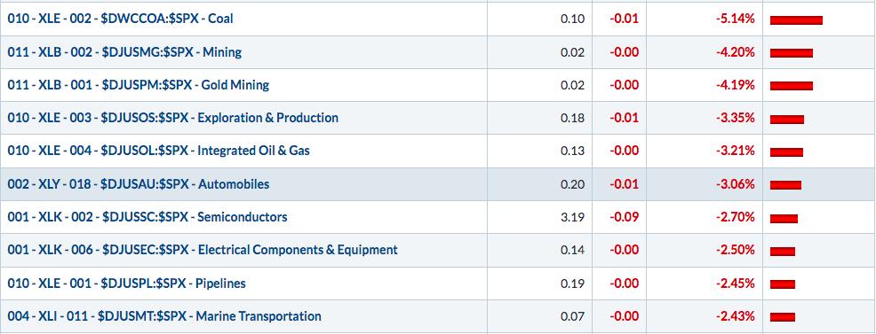Open the Integrated Oil & Gas link
This screenshot has height=334, width=876.
(x=159, y=151)
